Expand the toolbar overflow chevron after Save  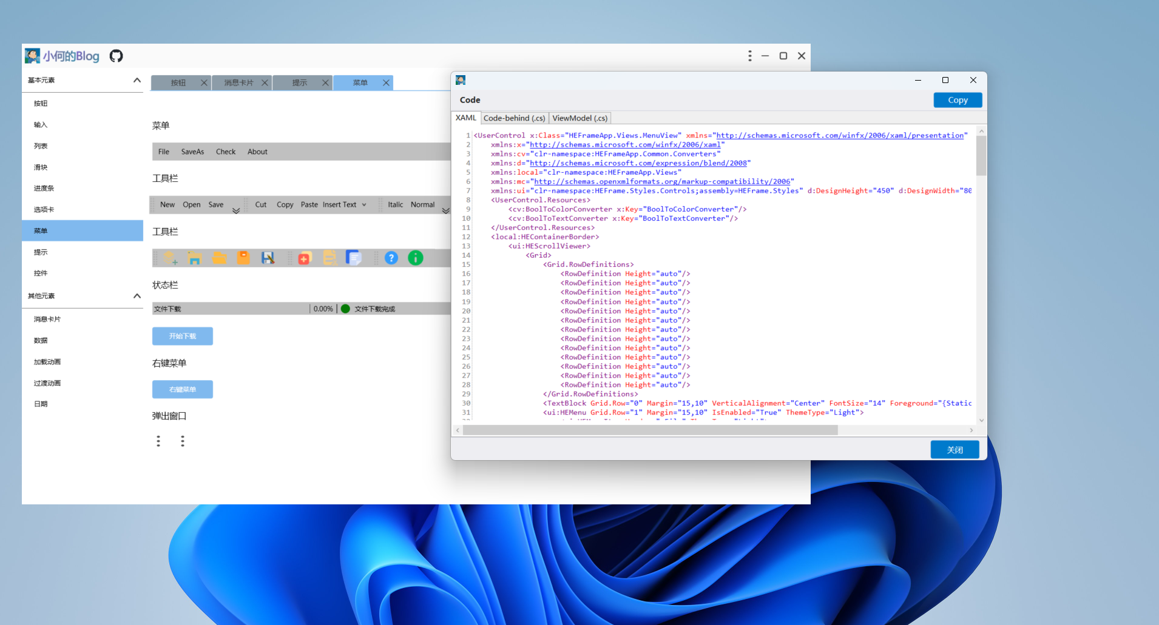236,210
